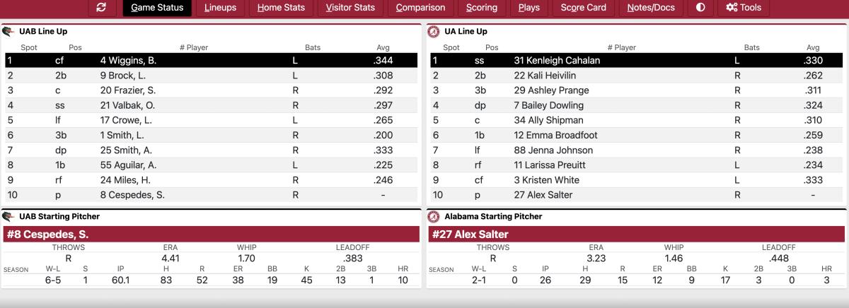
Task: Go to the Comparison tab
Action: 420,8
